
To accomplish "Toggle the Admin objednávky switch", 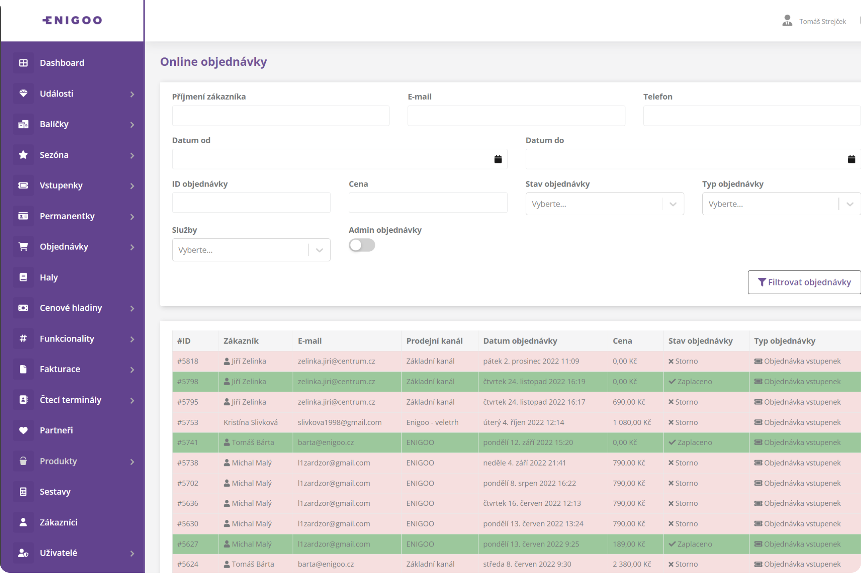I will 362,245.
